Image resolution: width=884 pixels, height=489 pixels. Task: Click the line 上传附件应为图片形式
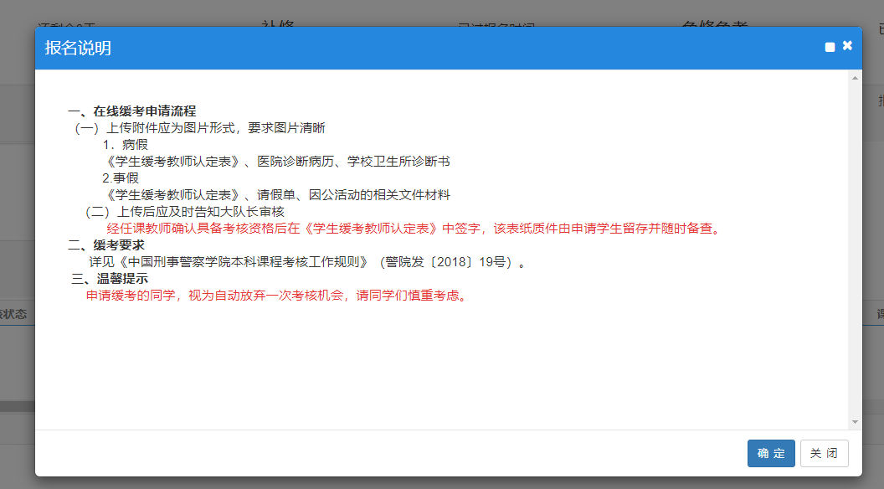point(200,128)
